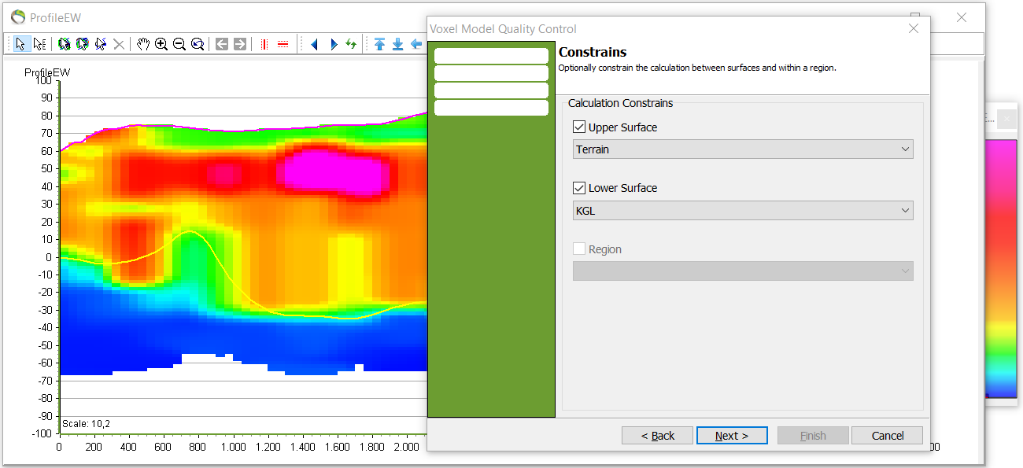Click the red horizontal lines icon

[x=283, y=44]
